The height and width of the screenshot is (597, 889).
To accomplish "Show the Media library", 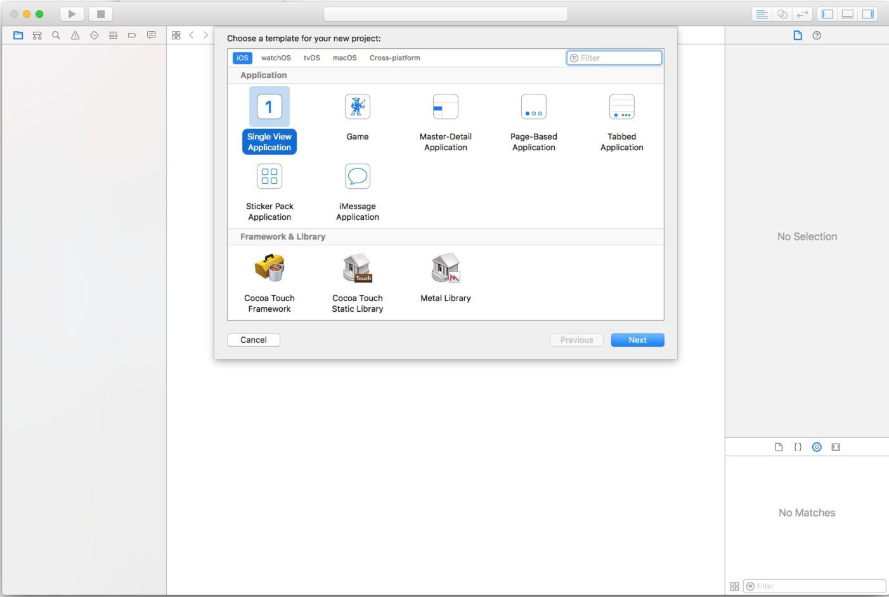I will click(x=836, y=447).
